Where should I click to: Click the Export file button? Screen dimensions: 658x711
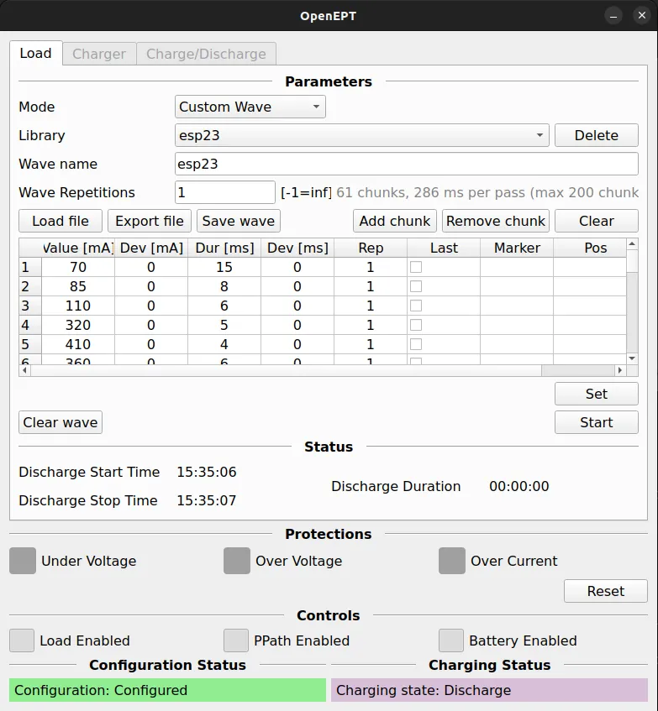tap(150, 221)
